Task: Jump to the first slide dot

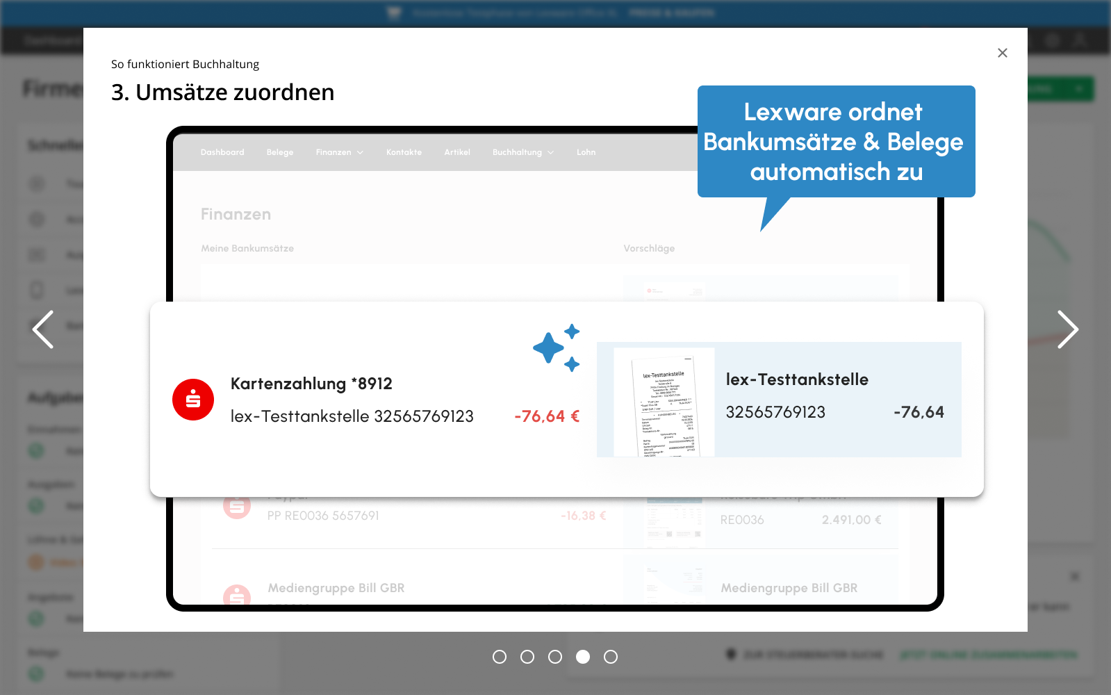Action: coord(500,657)
